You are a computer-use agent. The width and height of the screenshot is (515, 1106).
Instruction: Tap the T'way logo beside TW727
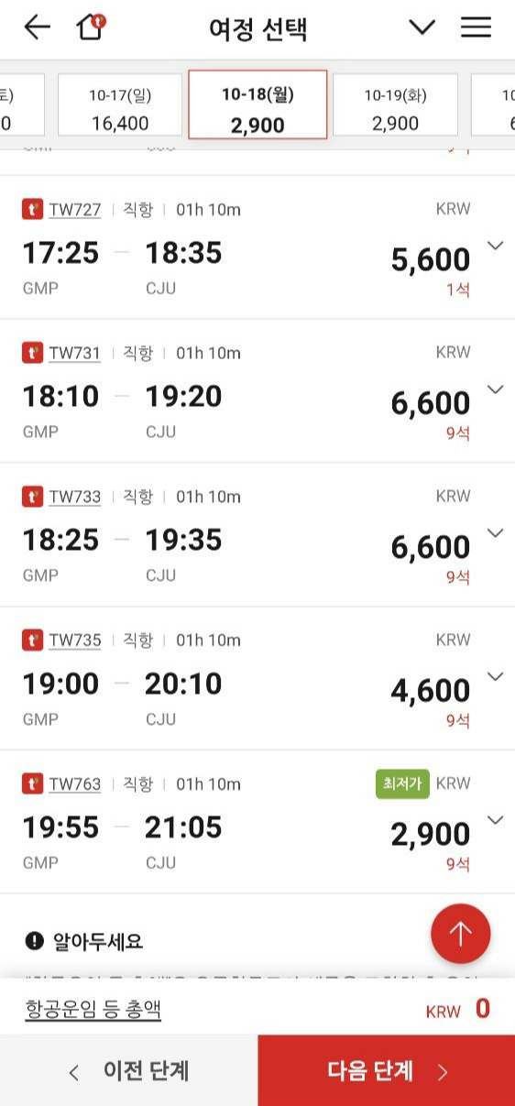click(x=32, y=209)
